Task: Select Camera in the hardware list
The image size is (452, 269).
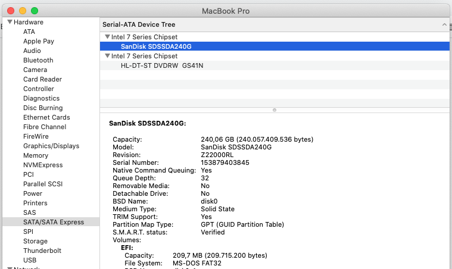Action: [35, 70]
